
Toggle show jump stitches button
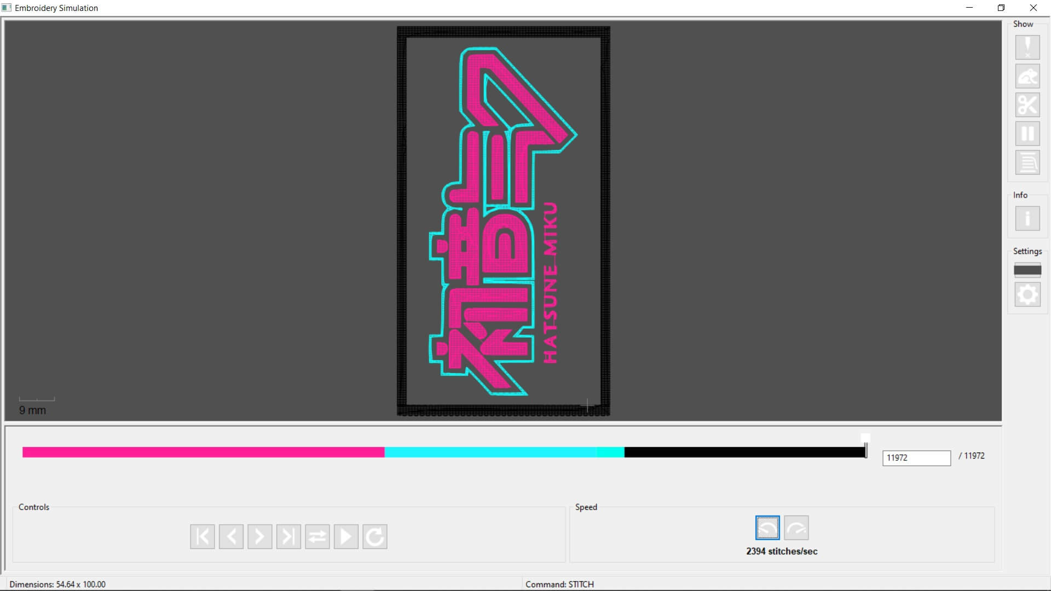(1027, 76)
